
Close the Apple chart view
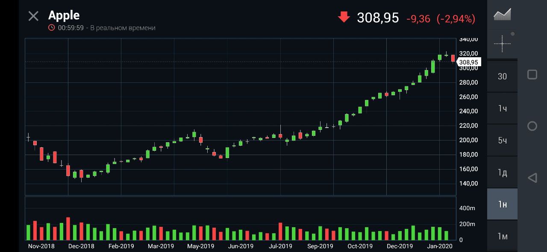(33, 16)
